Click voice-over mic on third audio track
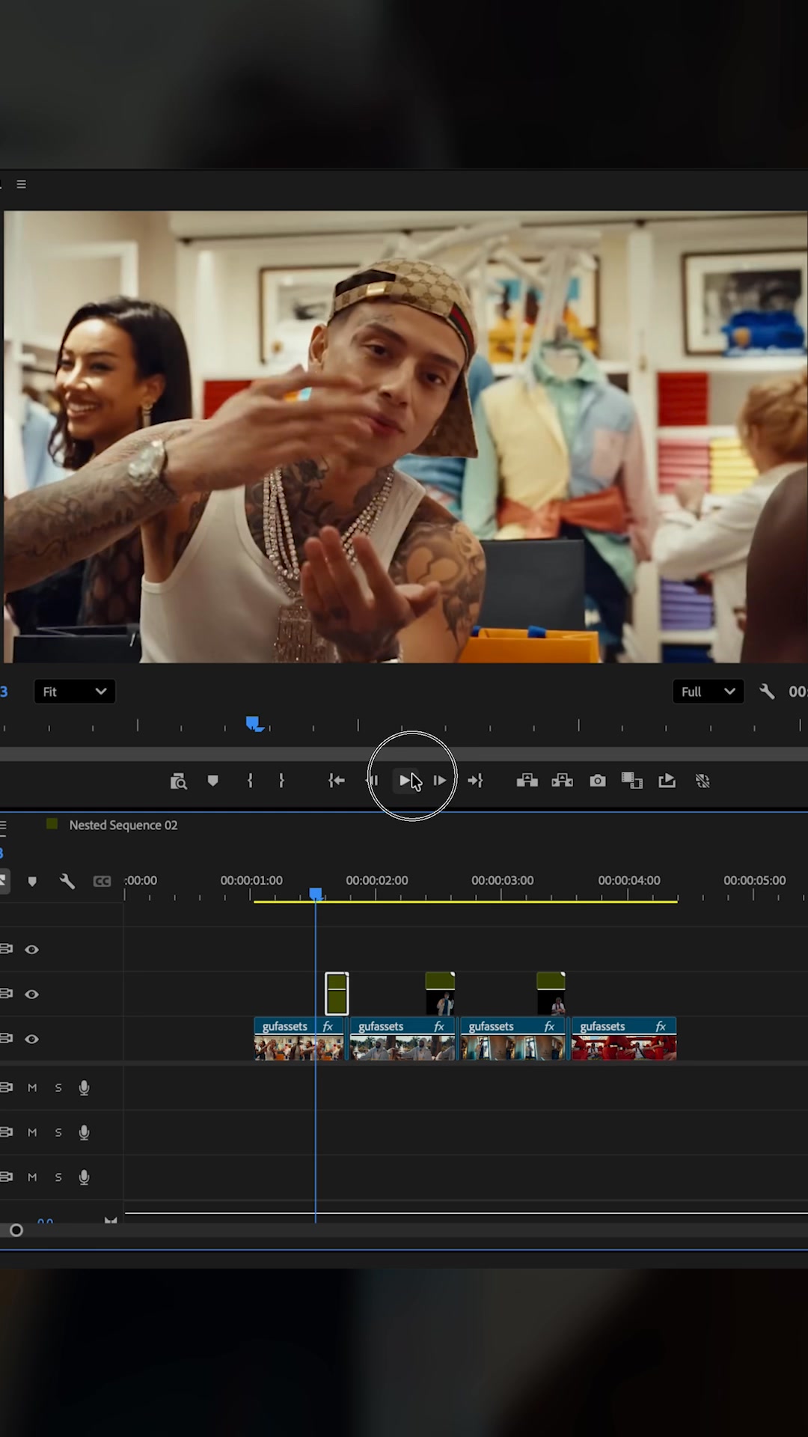The width and height of the screenshot is (808, 1437). (x=84, y=1177)
